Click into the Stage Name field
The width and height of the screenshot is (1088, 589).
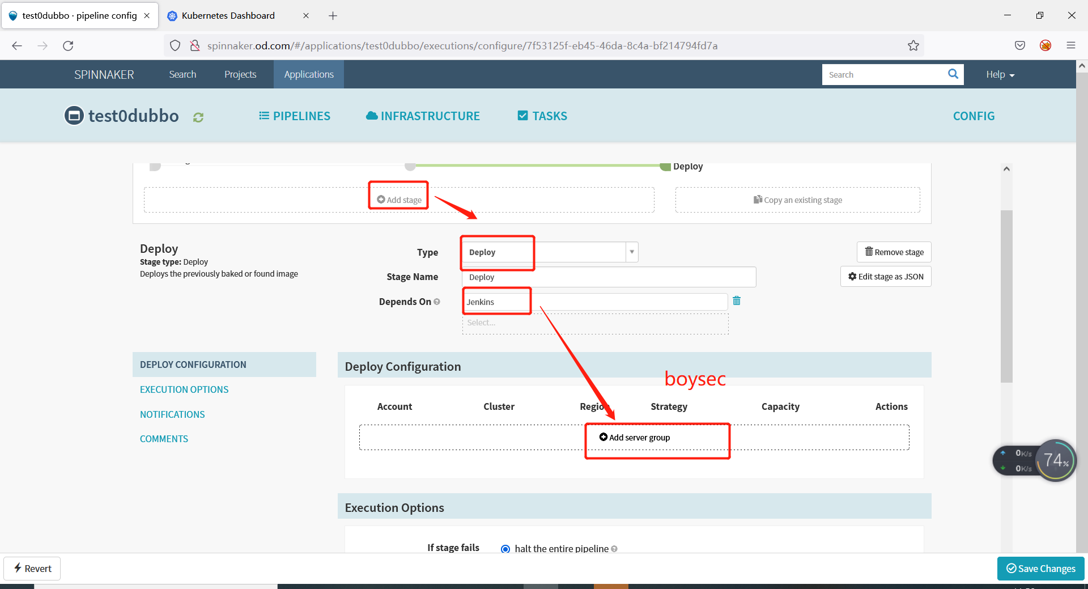click(x=609, y=277)
